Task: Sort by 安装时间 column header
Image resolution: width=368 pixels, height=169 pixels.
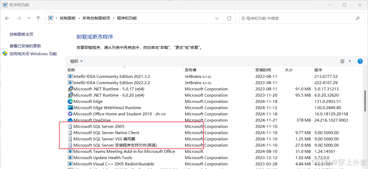Action: pyautogui.click(x=263, y=70)
